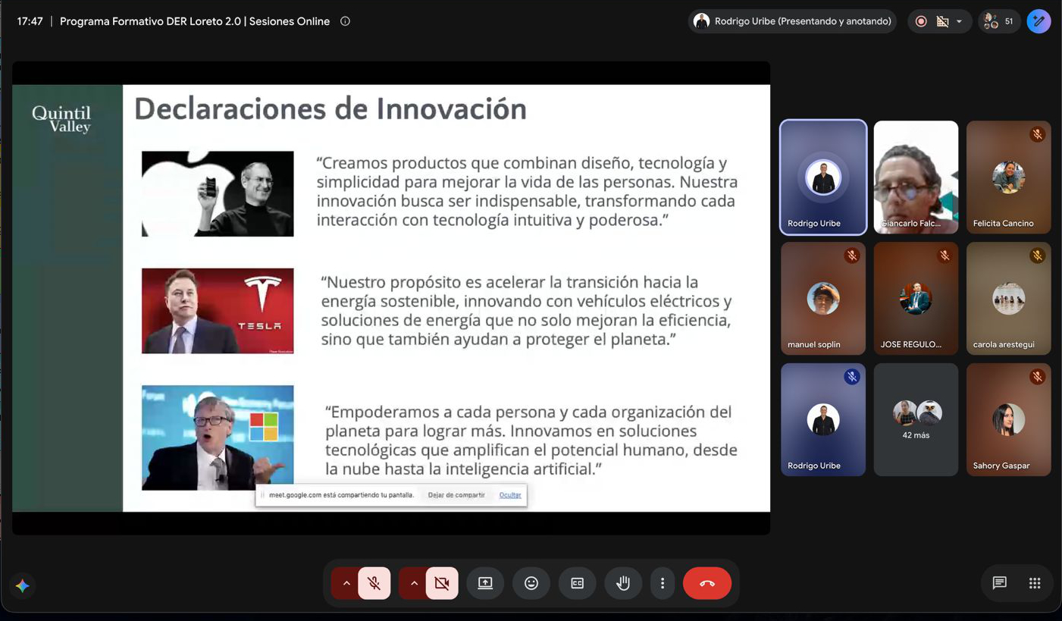Viewport: 1062px width, 621px height.
Task: Open more options three-dot menu
Action: pyautogui.click(x=663, y=583)
